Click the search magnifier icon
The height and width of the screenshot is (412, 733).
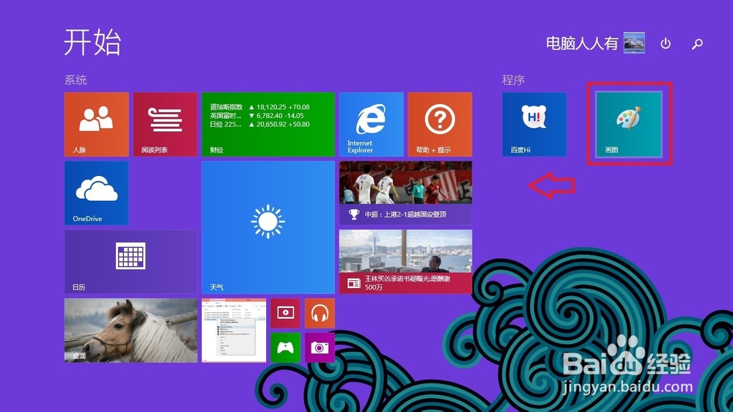[x=697, y=43]
